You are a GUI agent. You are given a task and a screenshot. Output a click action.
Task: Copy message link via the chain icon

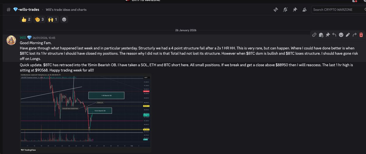[x=314, y=35]
